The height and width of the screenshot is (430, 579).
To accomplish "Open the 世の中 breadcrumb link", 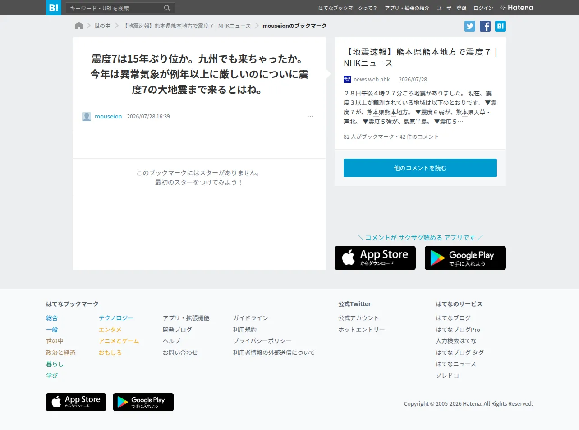I will point(102,26).
